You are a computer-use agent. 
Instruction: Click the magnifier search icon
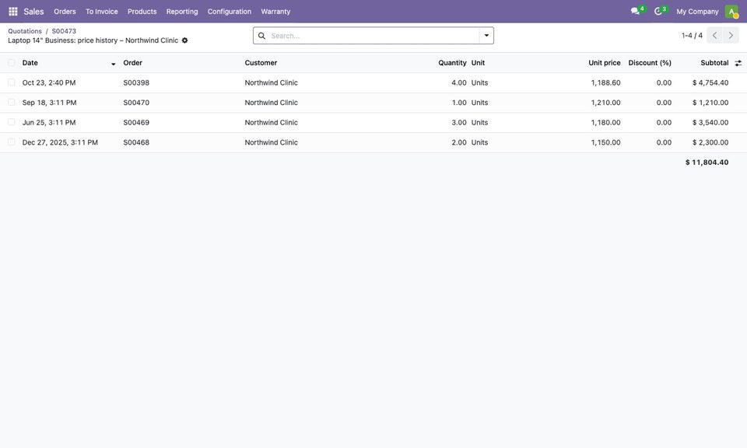pyautogui.click(x=261, y=36)
